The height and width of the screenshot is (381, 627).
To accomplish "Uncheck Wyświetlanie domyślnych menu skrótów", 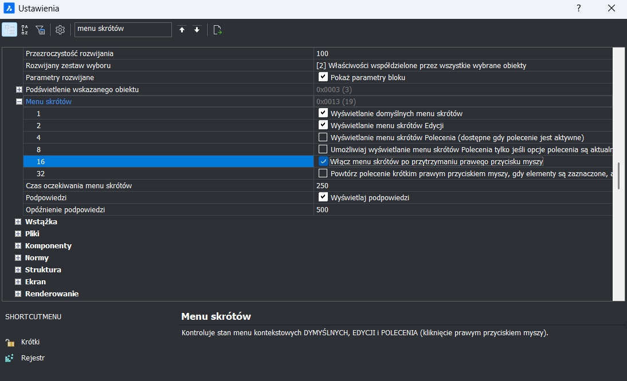I will tap(323, 113).
